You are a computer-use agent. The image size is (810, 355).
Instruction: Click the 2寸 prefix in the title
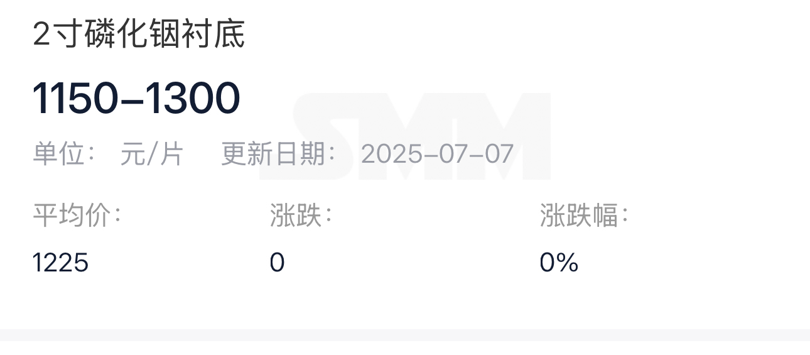point(59,34)
